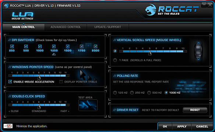Toggle the 500 DPI checkbox
Image resolution: width=215 pixels, height=132 pixels.
[26, 47]
